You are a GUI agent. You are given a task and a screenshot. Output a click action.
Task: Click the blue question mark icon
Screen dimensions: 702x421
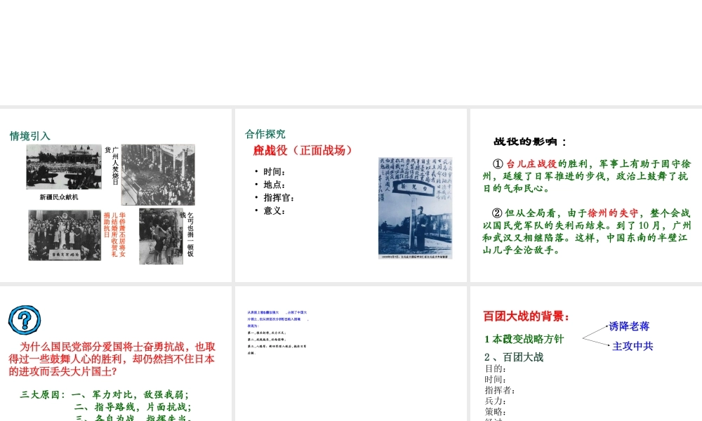tap(24, 321)
